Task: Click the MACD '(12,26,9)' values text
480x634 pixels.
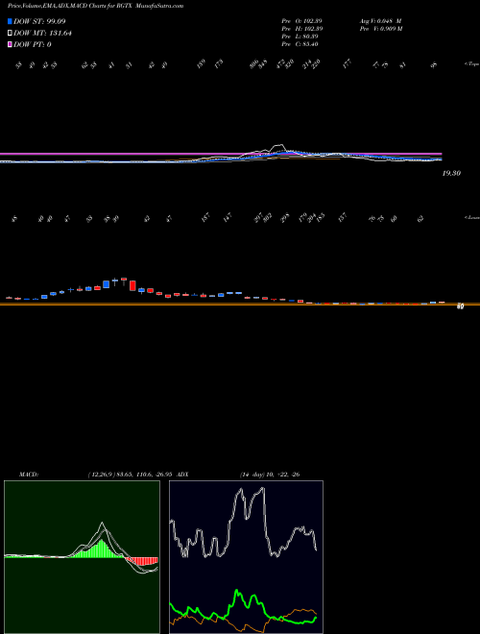Action: pos(129,474)
